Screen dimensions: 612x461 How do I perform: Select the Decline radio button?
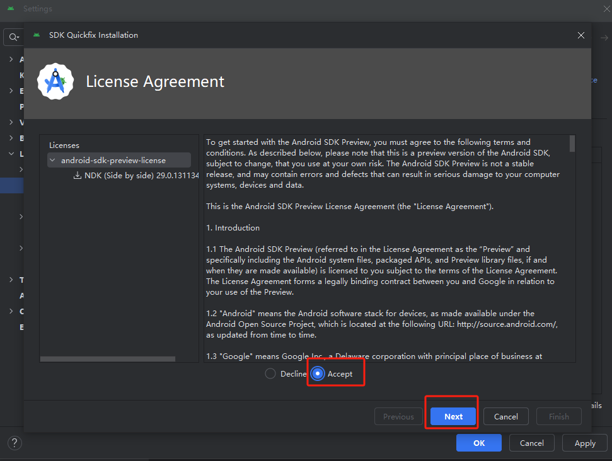click(x=270, y=373)
